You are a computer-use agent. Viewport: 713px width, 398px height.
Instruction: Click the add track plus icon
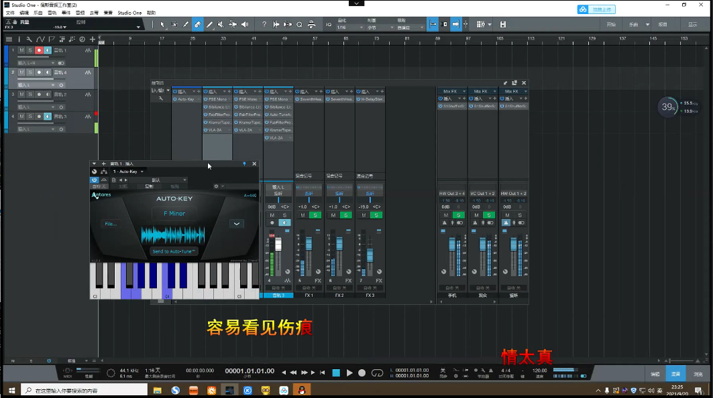click(x=92, y=40)
